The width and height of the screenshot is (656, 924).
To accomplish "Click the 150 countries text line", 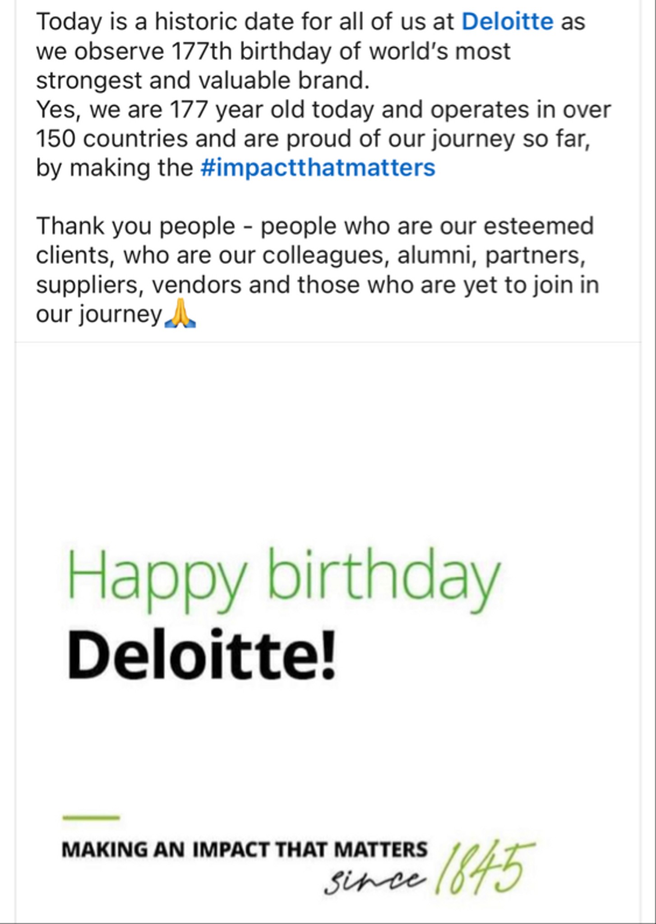I will [x=313, y=139].
